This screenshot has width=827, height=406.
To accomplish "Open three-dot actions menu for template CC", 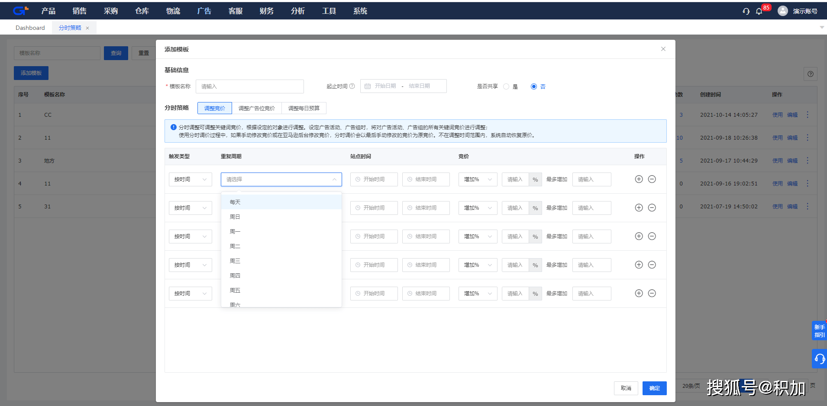I will [807, 115].
